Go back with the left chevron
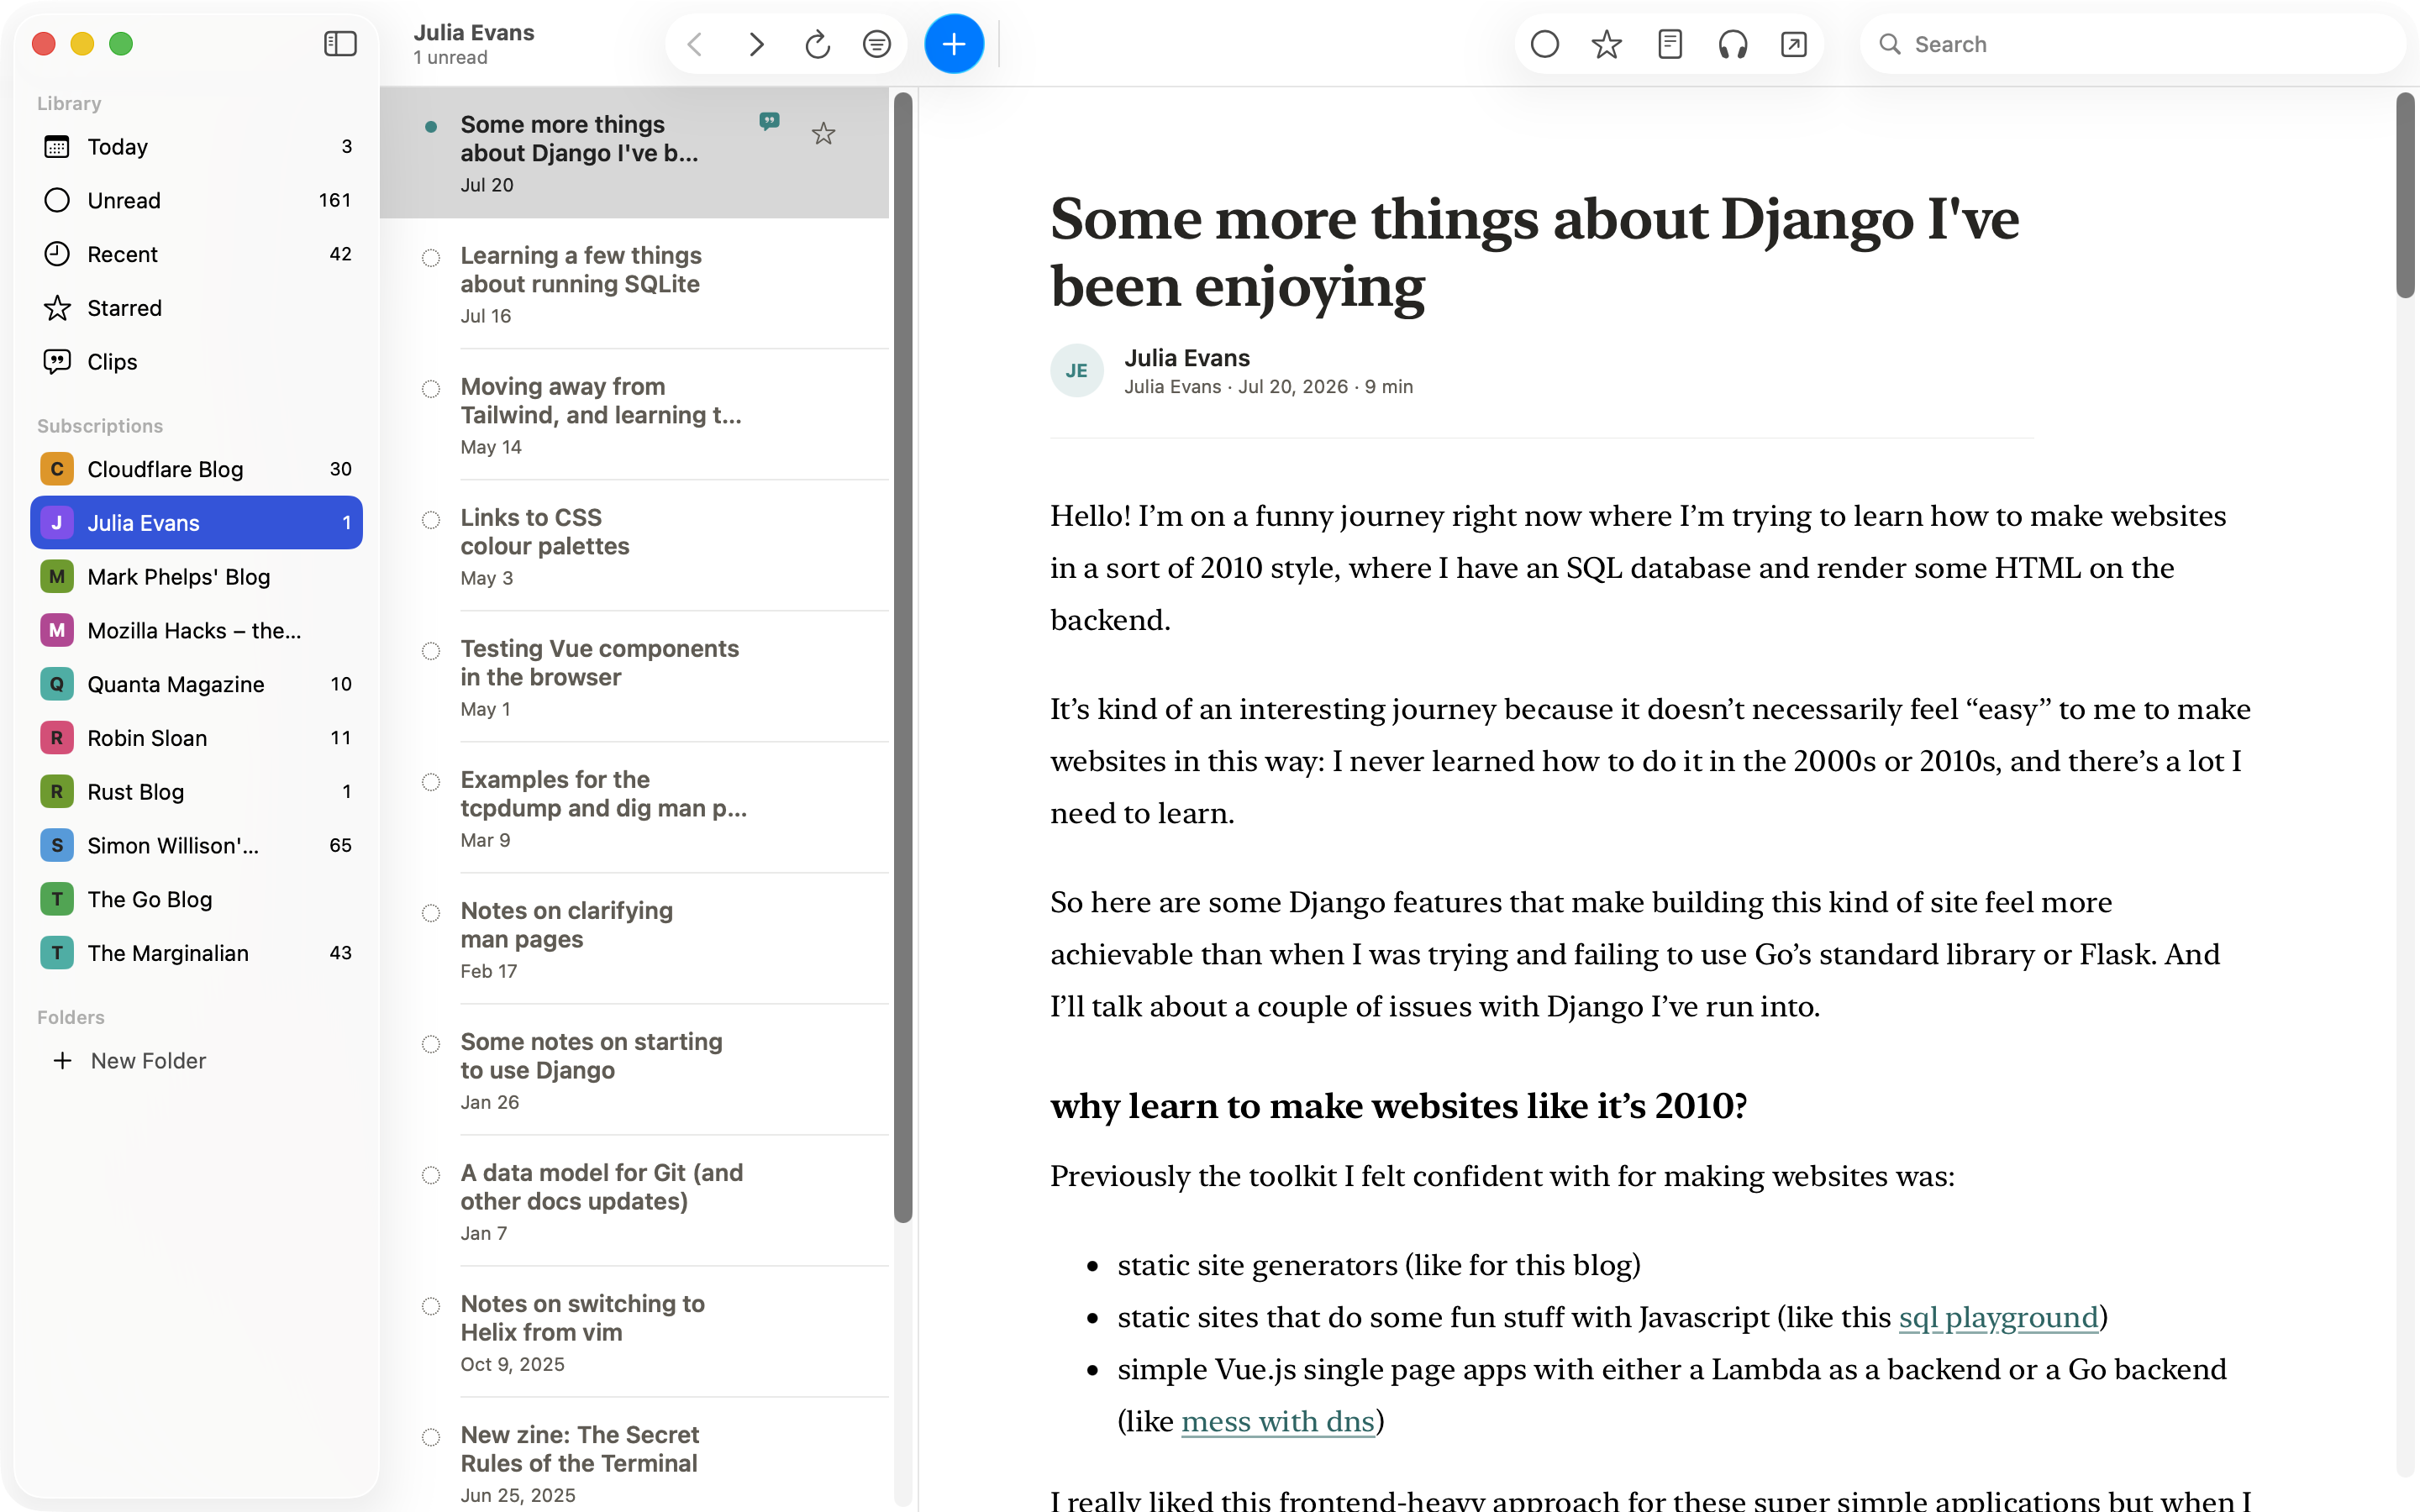The width and height of the screenshot is (2420, 1512). coord(696,44)
